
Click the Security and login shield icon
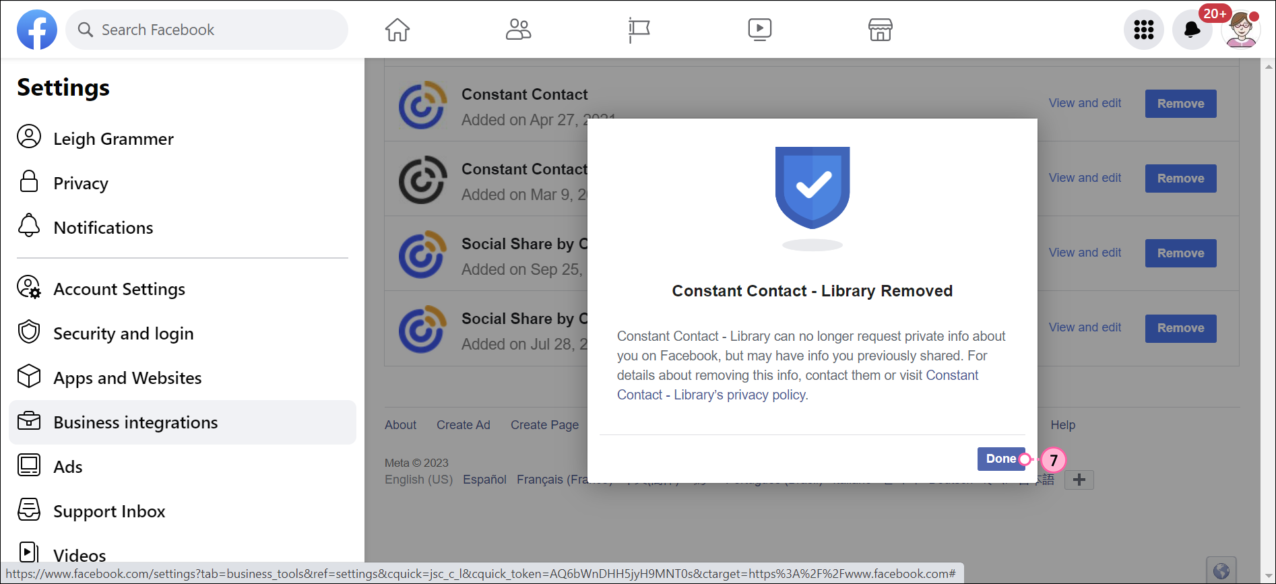[29, 331]
